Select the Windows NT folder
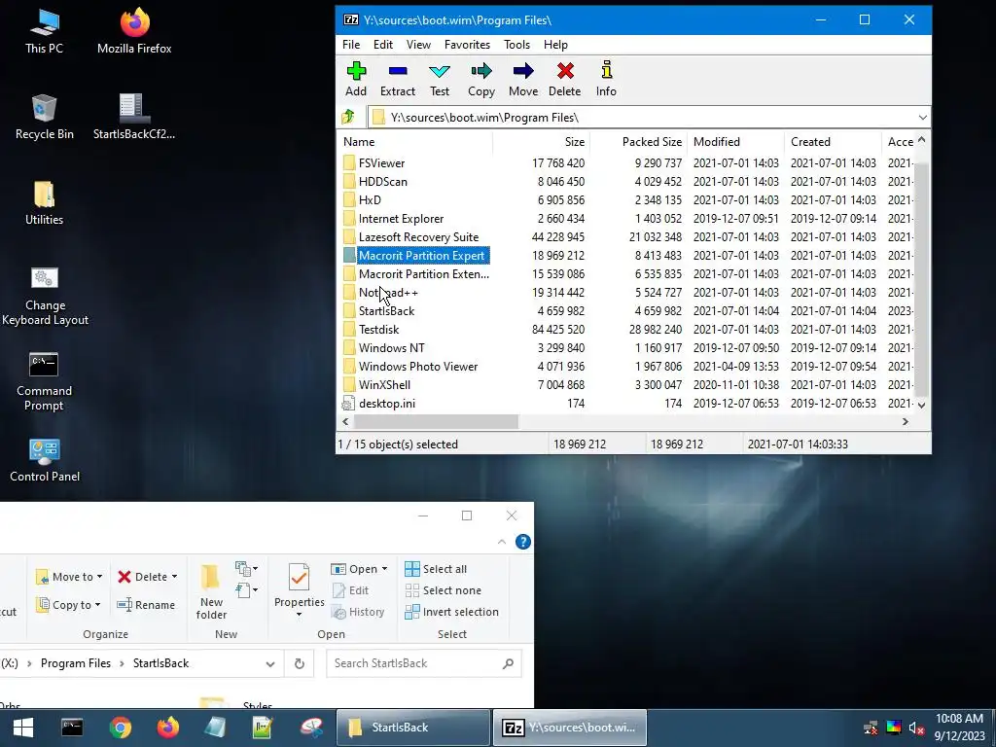996x747 pixels. pyautogui.click(x=391, y=348)
